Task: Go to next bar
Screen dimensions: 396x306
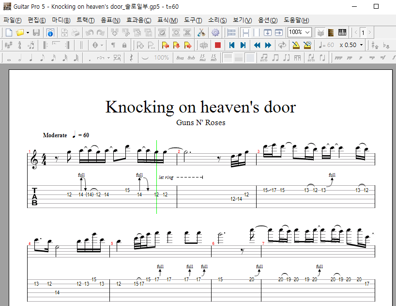Action: tap(268, 45)
